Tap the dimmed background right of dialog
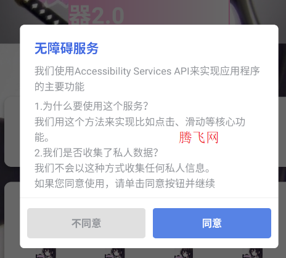The width and height of the screenshot is (286, 258). 282,131
